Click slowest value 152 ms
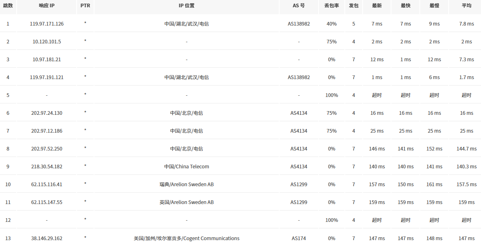This screenshot has height=245, width=481. pyautogui.click(x=434, y=148)
